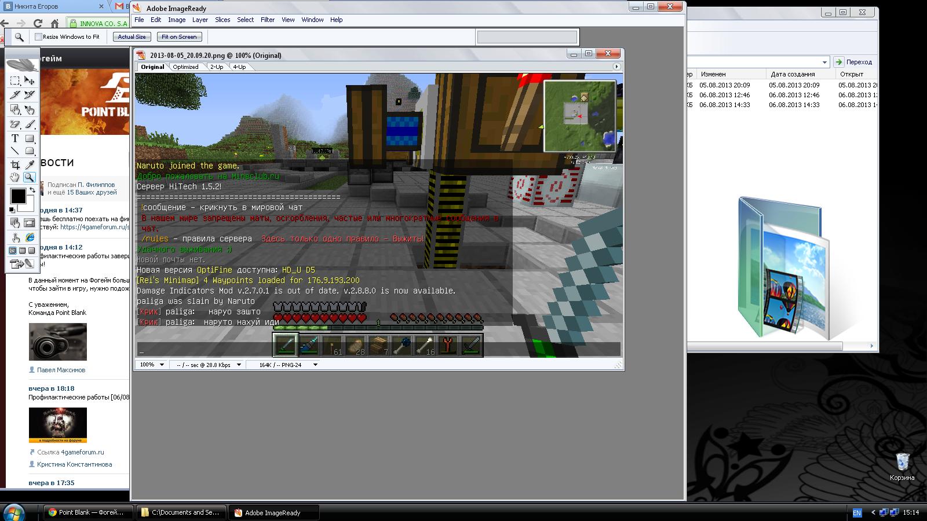Select the Line tool
This screenshot has width=927, height=521.
click(x=15, y=152)
